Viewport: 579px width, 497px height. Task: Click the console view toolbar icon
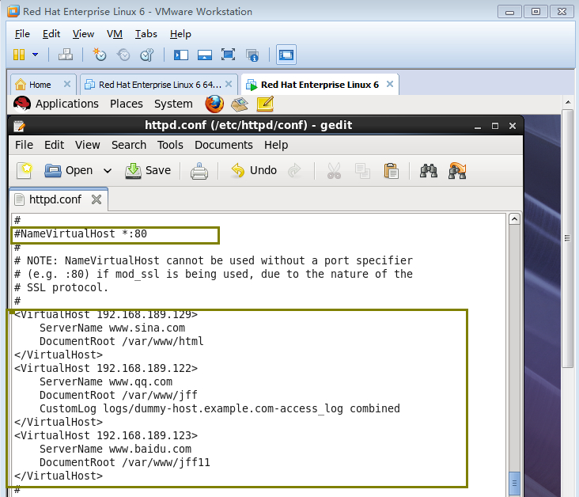click(x=286, y=55)
